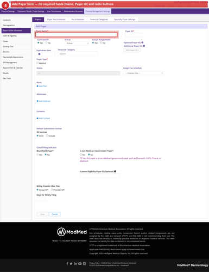The height and width of the screenshot is (272, 209).
Task: Open the Facebook icon in the footer
Action: [x=67, y=263]
